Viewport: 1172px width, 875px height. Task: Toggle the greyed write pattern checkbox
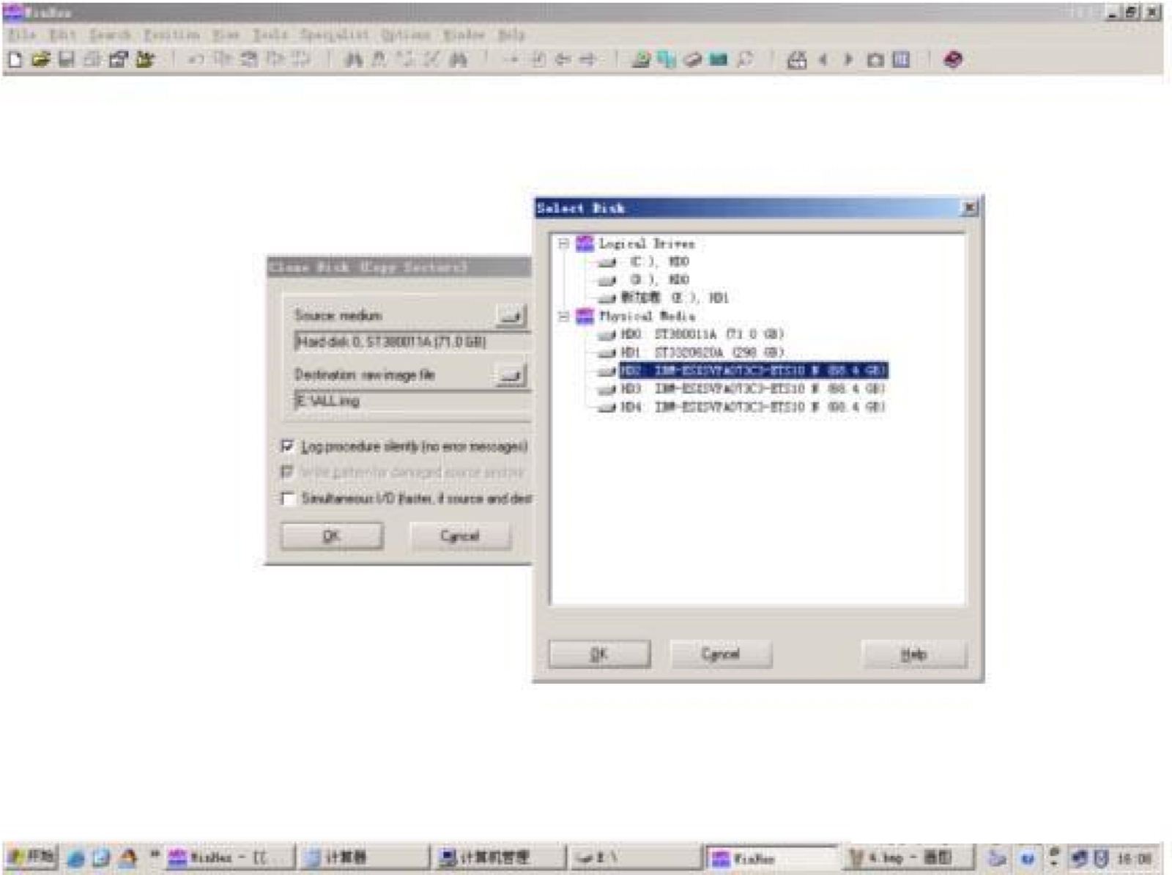point(288,472)
